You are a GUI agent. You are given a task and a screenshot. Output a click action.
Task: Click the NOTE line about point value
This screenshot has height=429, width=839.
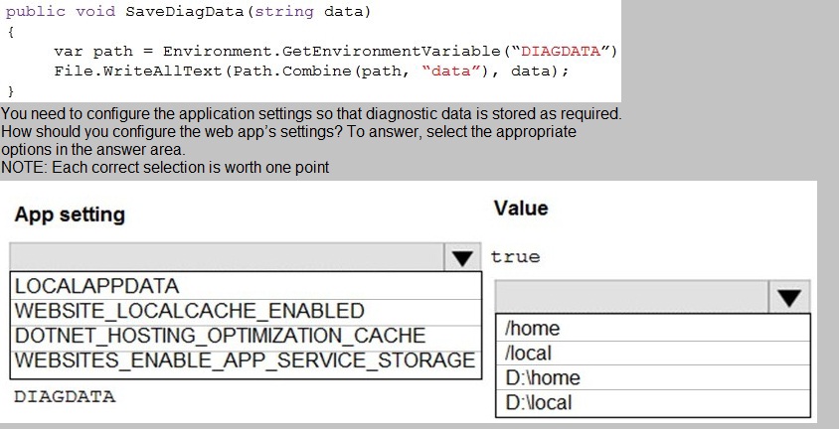coord(165,167)
